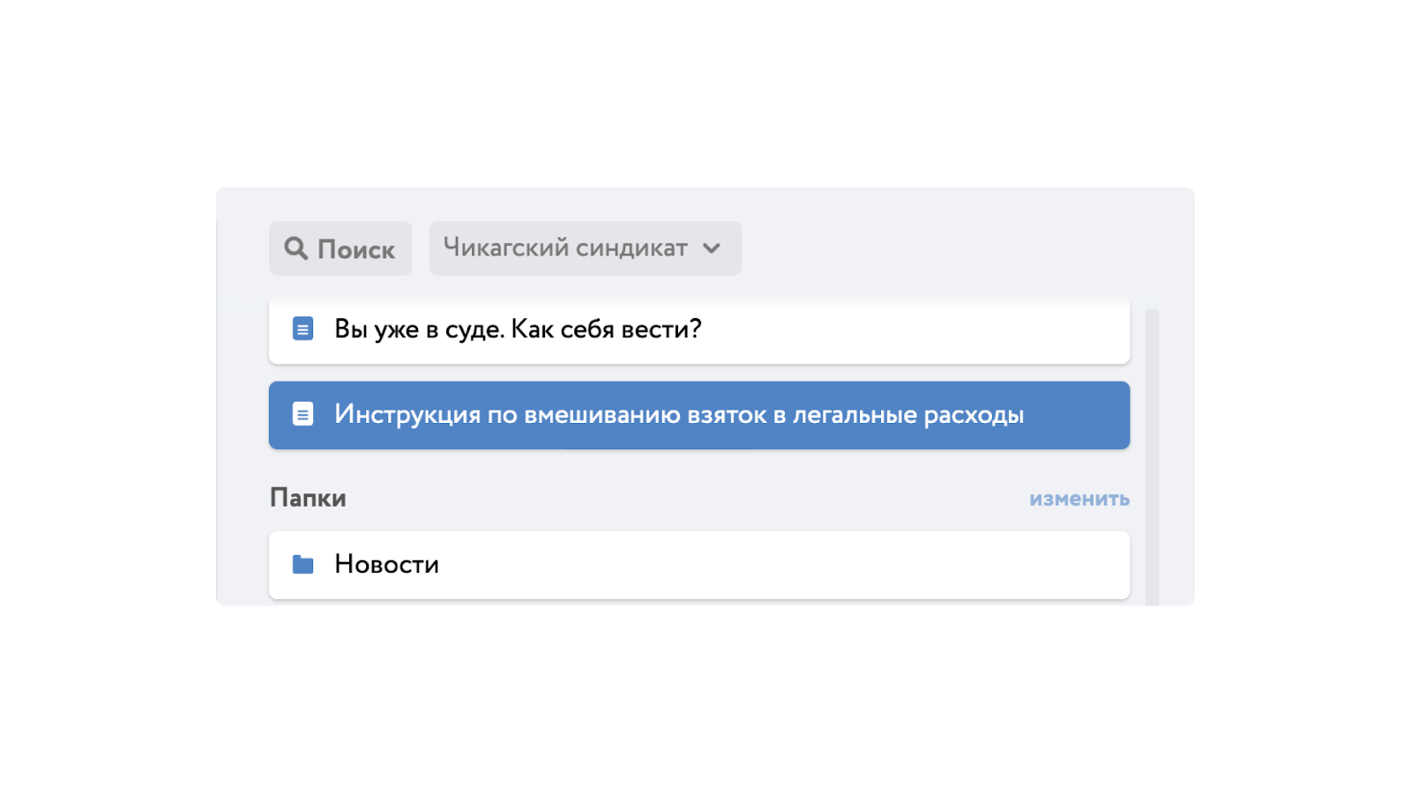The width and height of the screenshot is (1411, 793).
Task: Click document icon beside Вы уже в суде
Action: 302,329
